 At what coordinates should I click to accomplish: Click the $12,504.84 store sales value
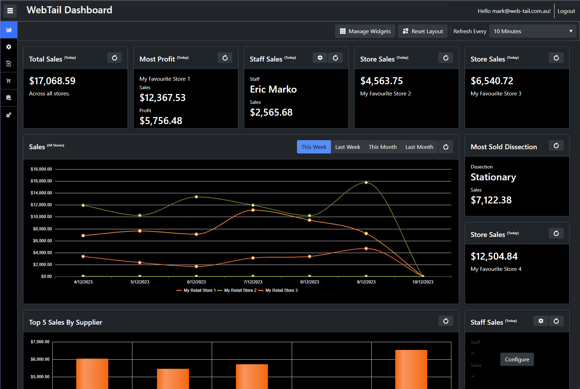pyautogui.click(x=494, y=257)
